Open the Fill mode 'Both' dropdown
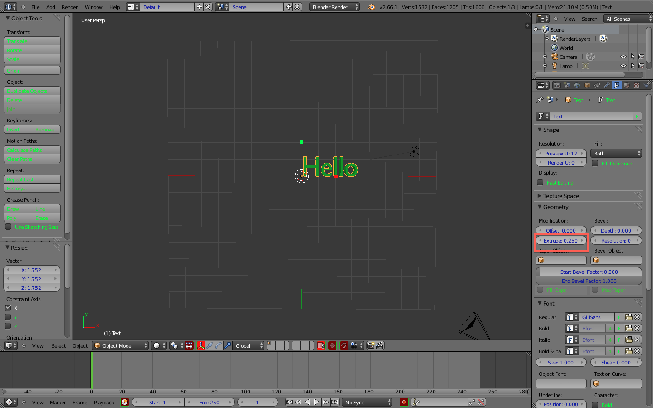 coord(616,154)
